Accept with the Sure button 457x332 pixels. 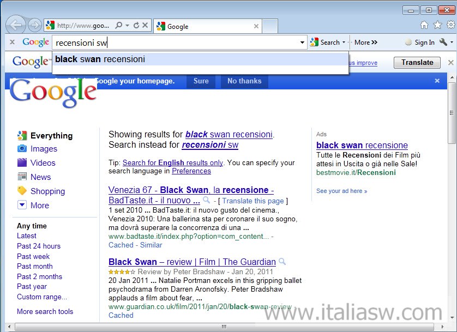pos(201,81)
